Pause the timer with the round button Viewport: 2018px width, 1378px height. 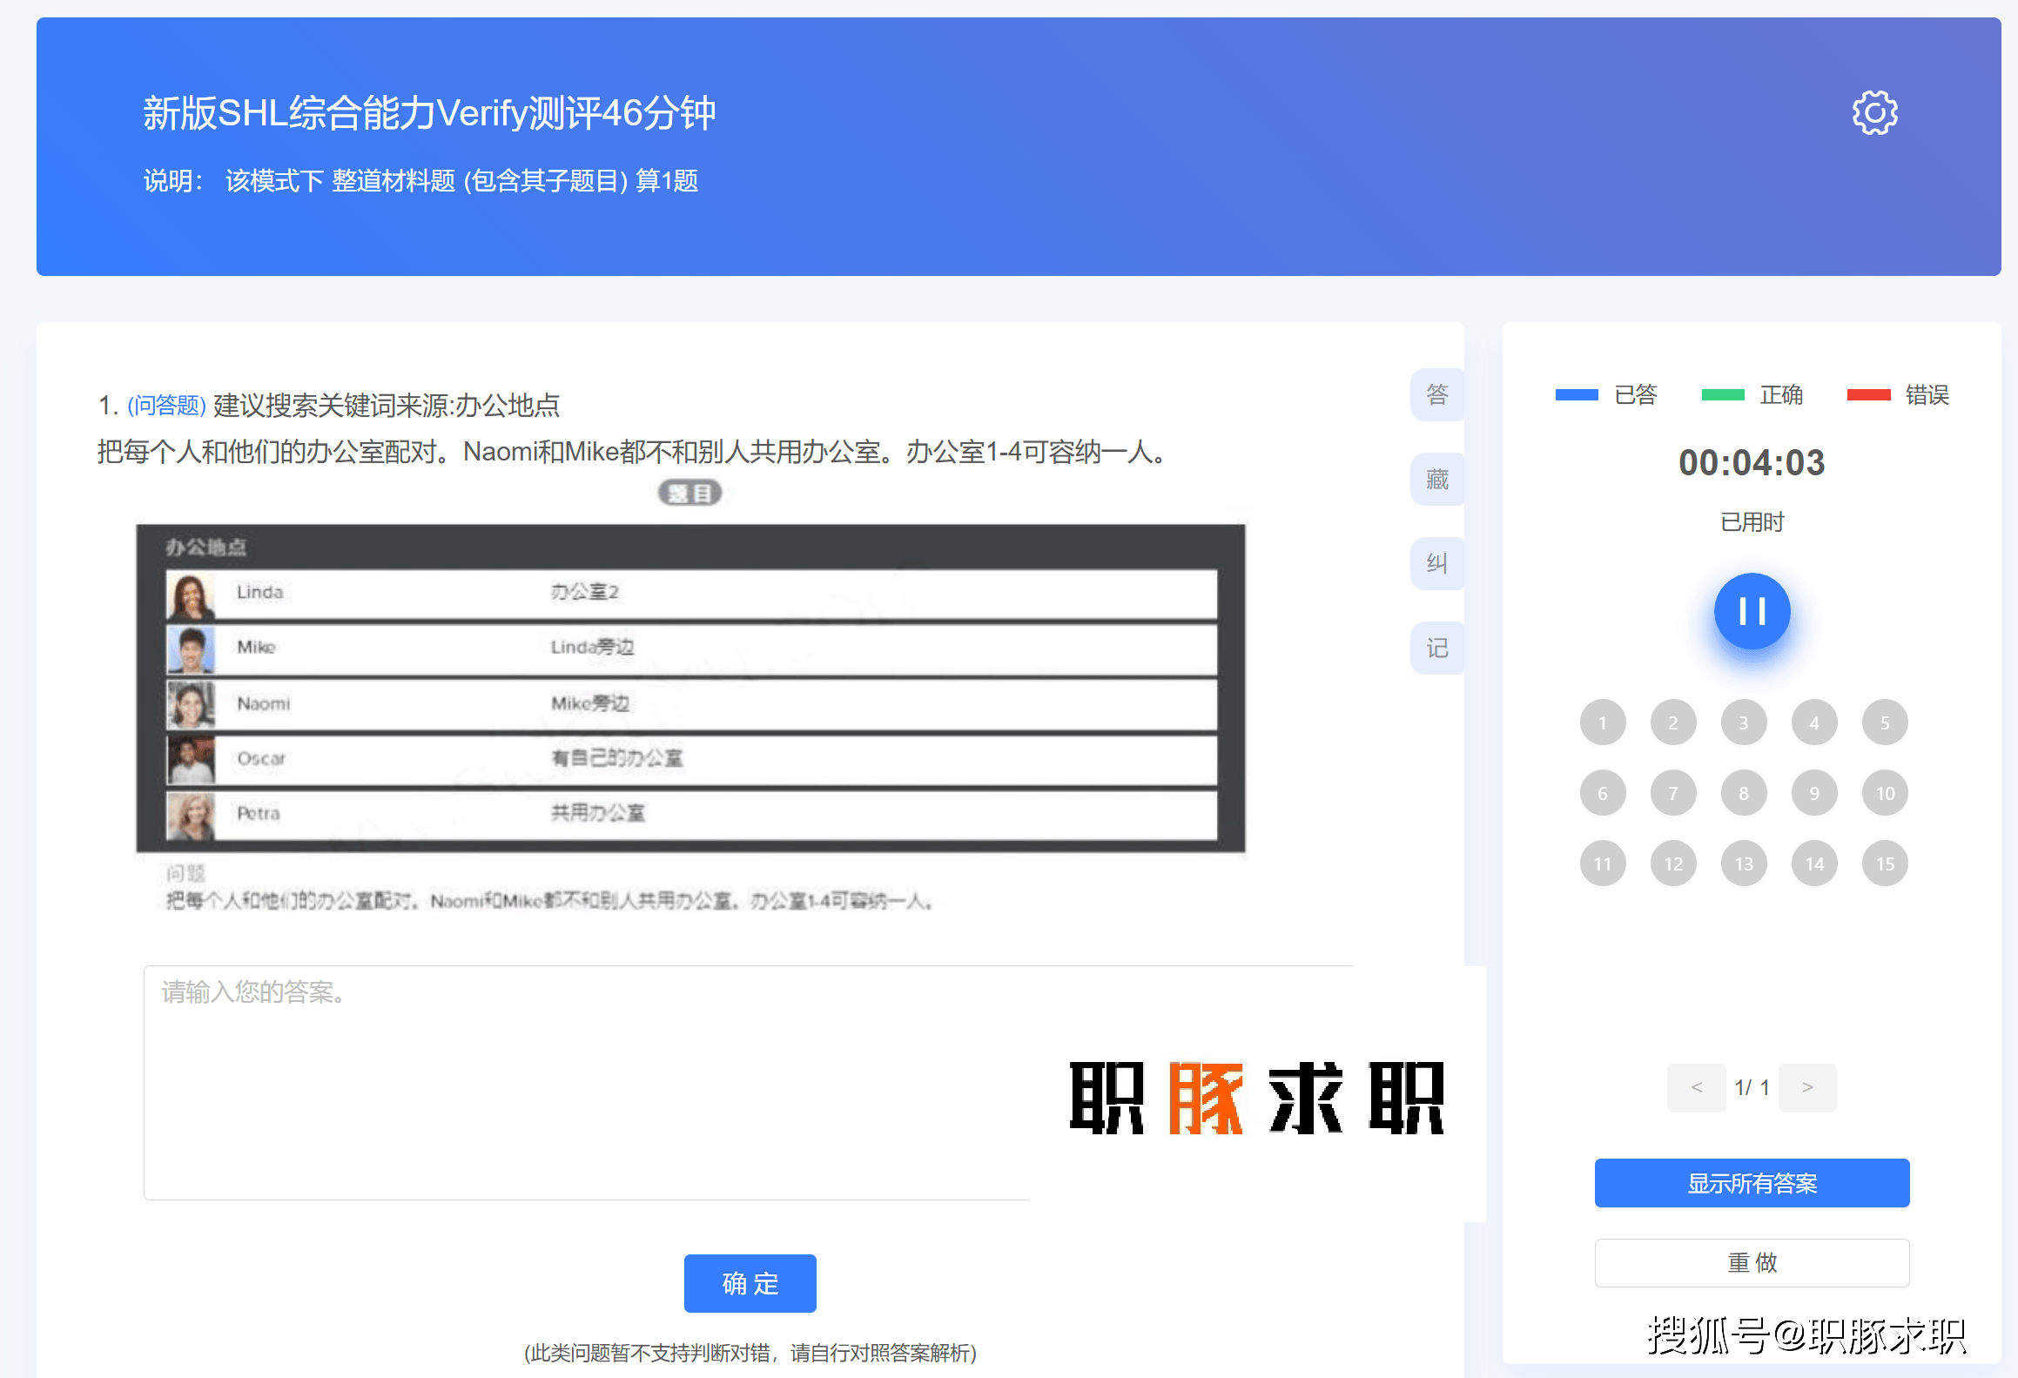(x=1752, y=611)
